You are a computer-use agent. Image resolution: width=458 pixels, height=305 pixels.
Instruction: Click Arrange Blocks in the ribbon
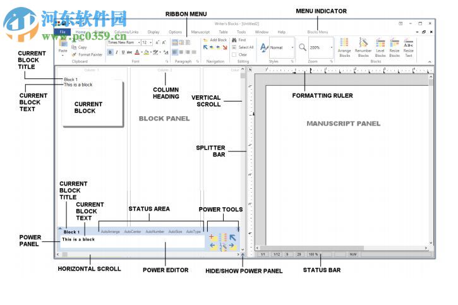coord(344,47)
